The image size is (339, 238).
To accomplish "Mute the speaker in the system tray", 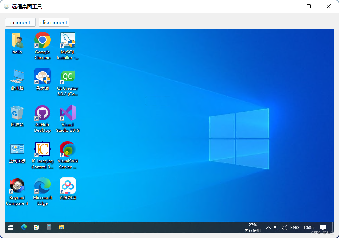I will click(x=285, y=227).
